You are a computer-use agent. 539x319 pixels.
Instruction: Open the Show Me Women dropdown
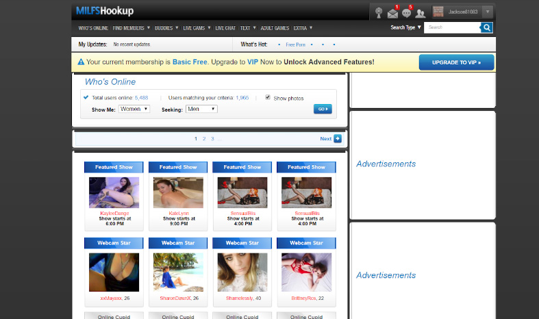point(134,109)
